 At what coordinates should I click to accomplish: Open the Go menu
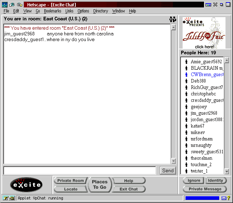[x=38, y=11]
